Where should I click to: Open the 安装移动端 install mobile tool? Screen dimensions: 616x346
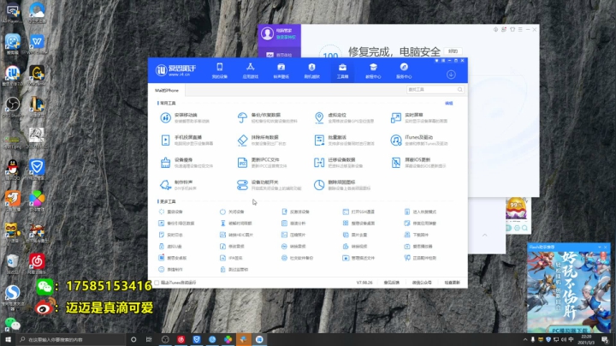point(185,117)
